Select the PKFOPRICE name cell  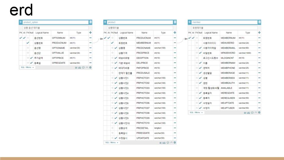144,68
